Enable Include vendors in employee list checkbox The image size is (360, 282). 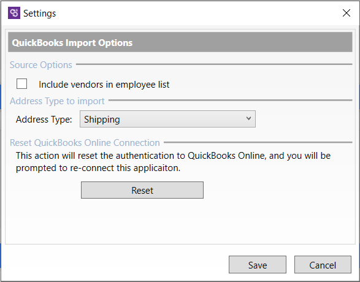tap(22, 84)
